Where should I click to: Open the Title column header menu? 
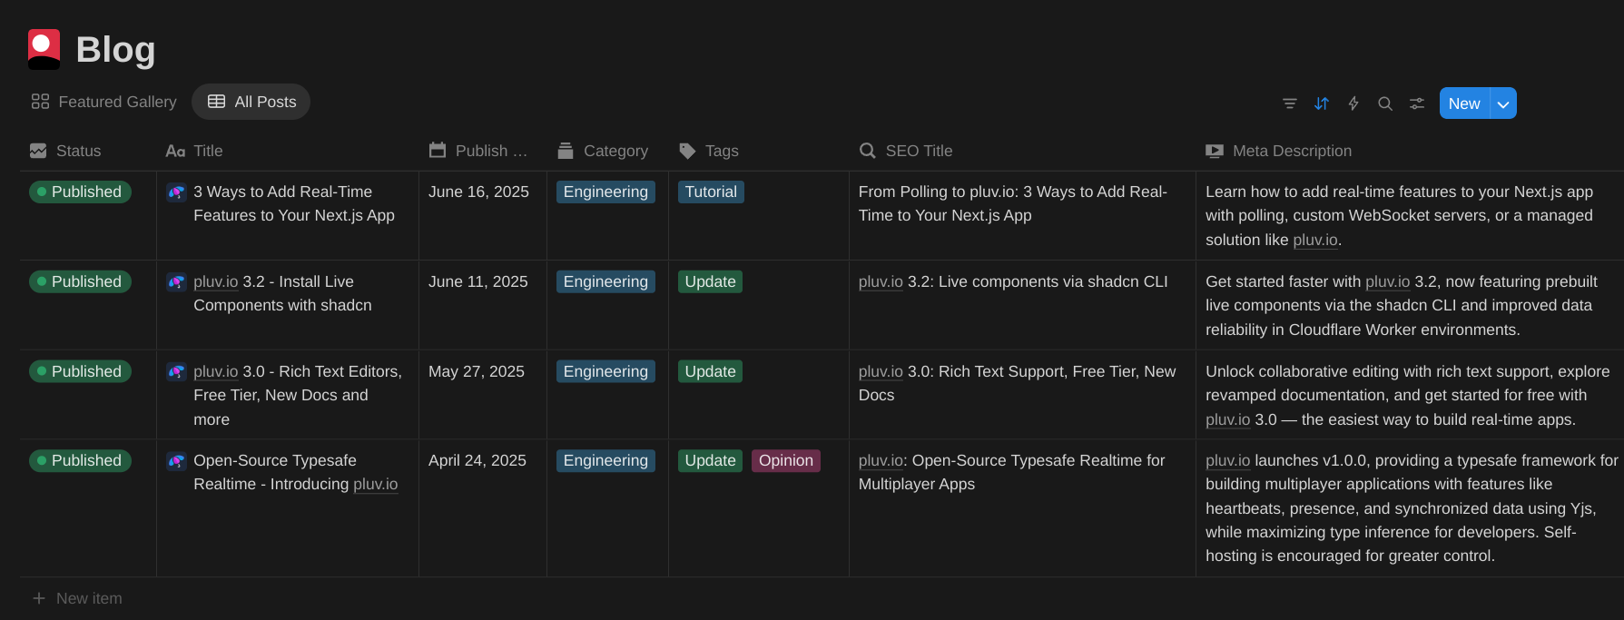194,151
